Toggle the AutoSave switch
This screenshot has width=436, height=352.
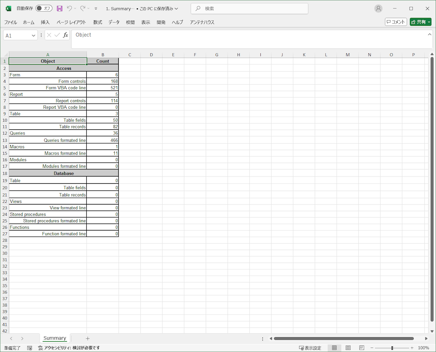point(44,8)
